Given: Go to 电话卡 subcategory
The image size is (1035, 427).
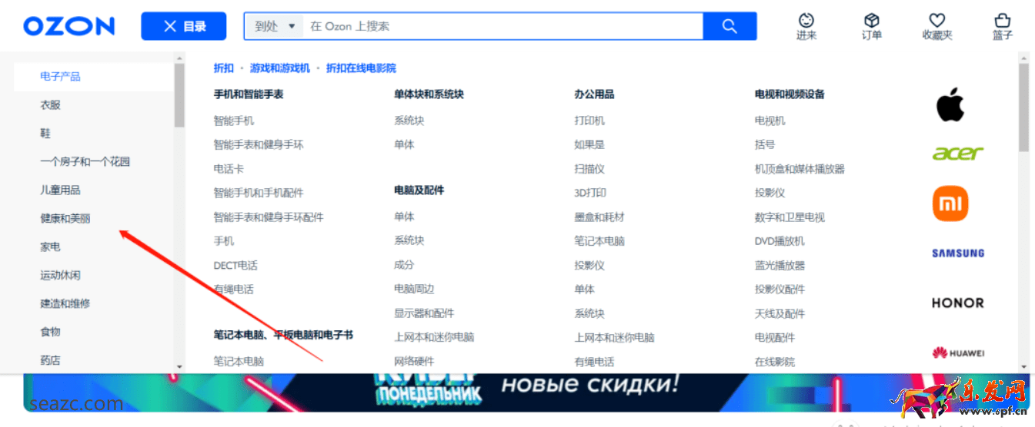Looking at the screenshot, I should point(229,169).
